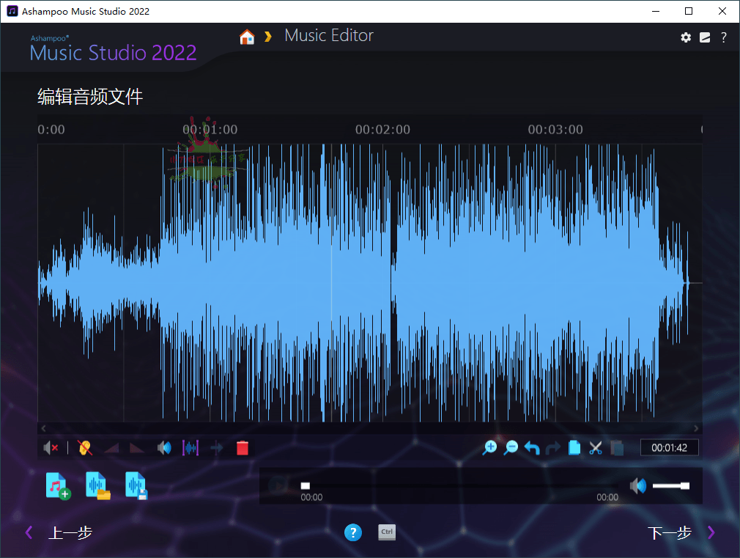The height and width of the screenshot is (558, 740).
Task: Click the volume slider handle
Action: (x=685, y=485)
